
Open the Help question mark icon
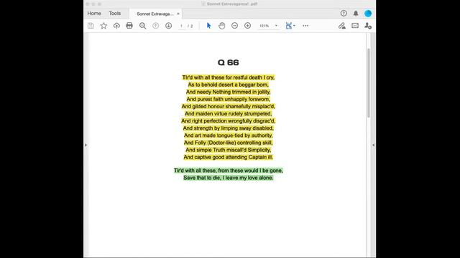[344, 13]
